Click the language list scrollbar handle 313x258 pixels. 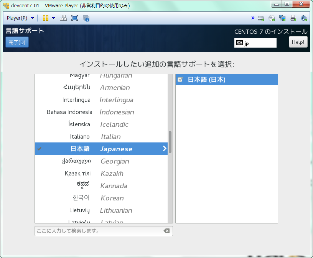[170, 142]
